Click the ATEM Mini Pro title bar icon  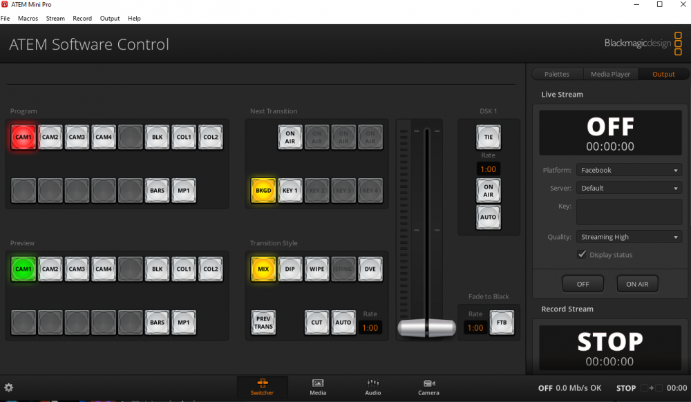click(x=5, y=4)
